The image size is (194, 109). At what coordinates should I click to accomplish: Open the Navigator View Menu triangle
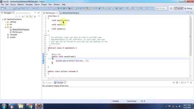[39, 16]
